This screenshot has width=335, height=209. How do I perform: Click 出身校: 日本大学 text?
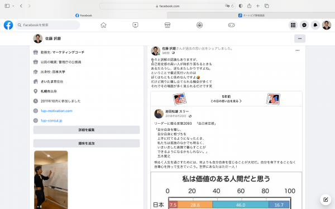53,72
